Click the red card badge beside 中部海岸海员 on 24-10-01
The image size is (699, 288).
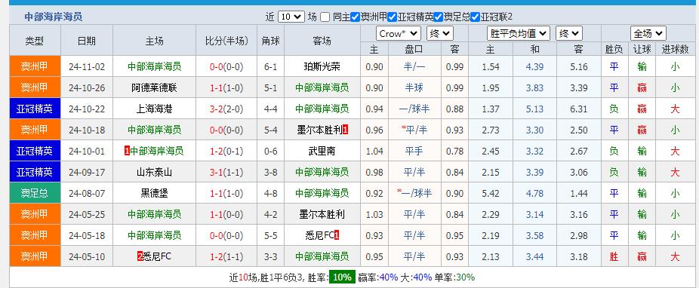(127, 151)
